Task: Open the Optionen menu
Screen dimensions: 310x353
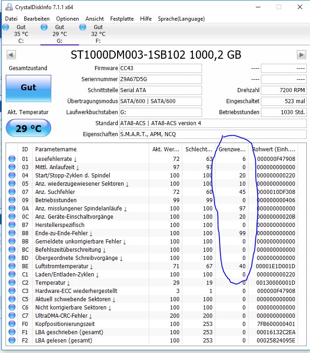Action: point(68,19)
